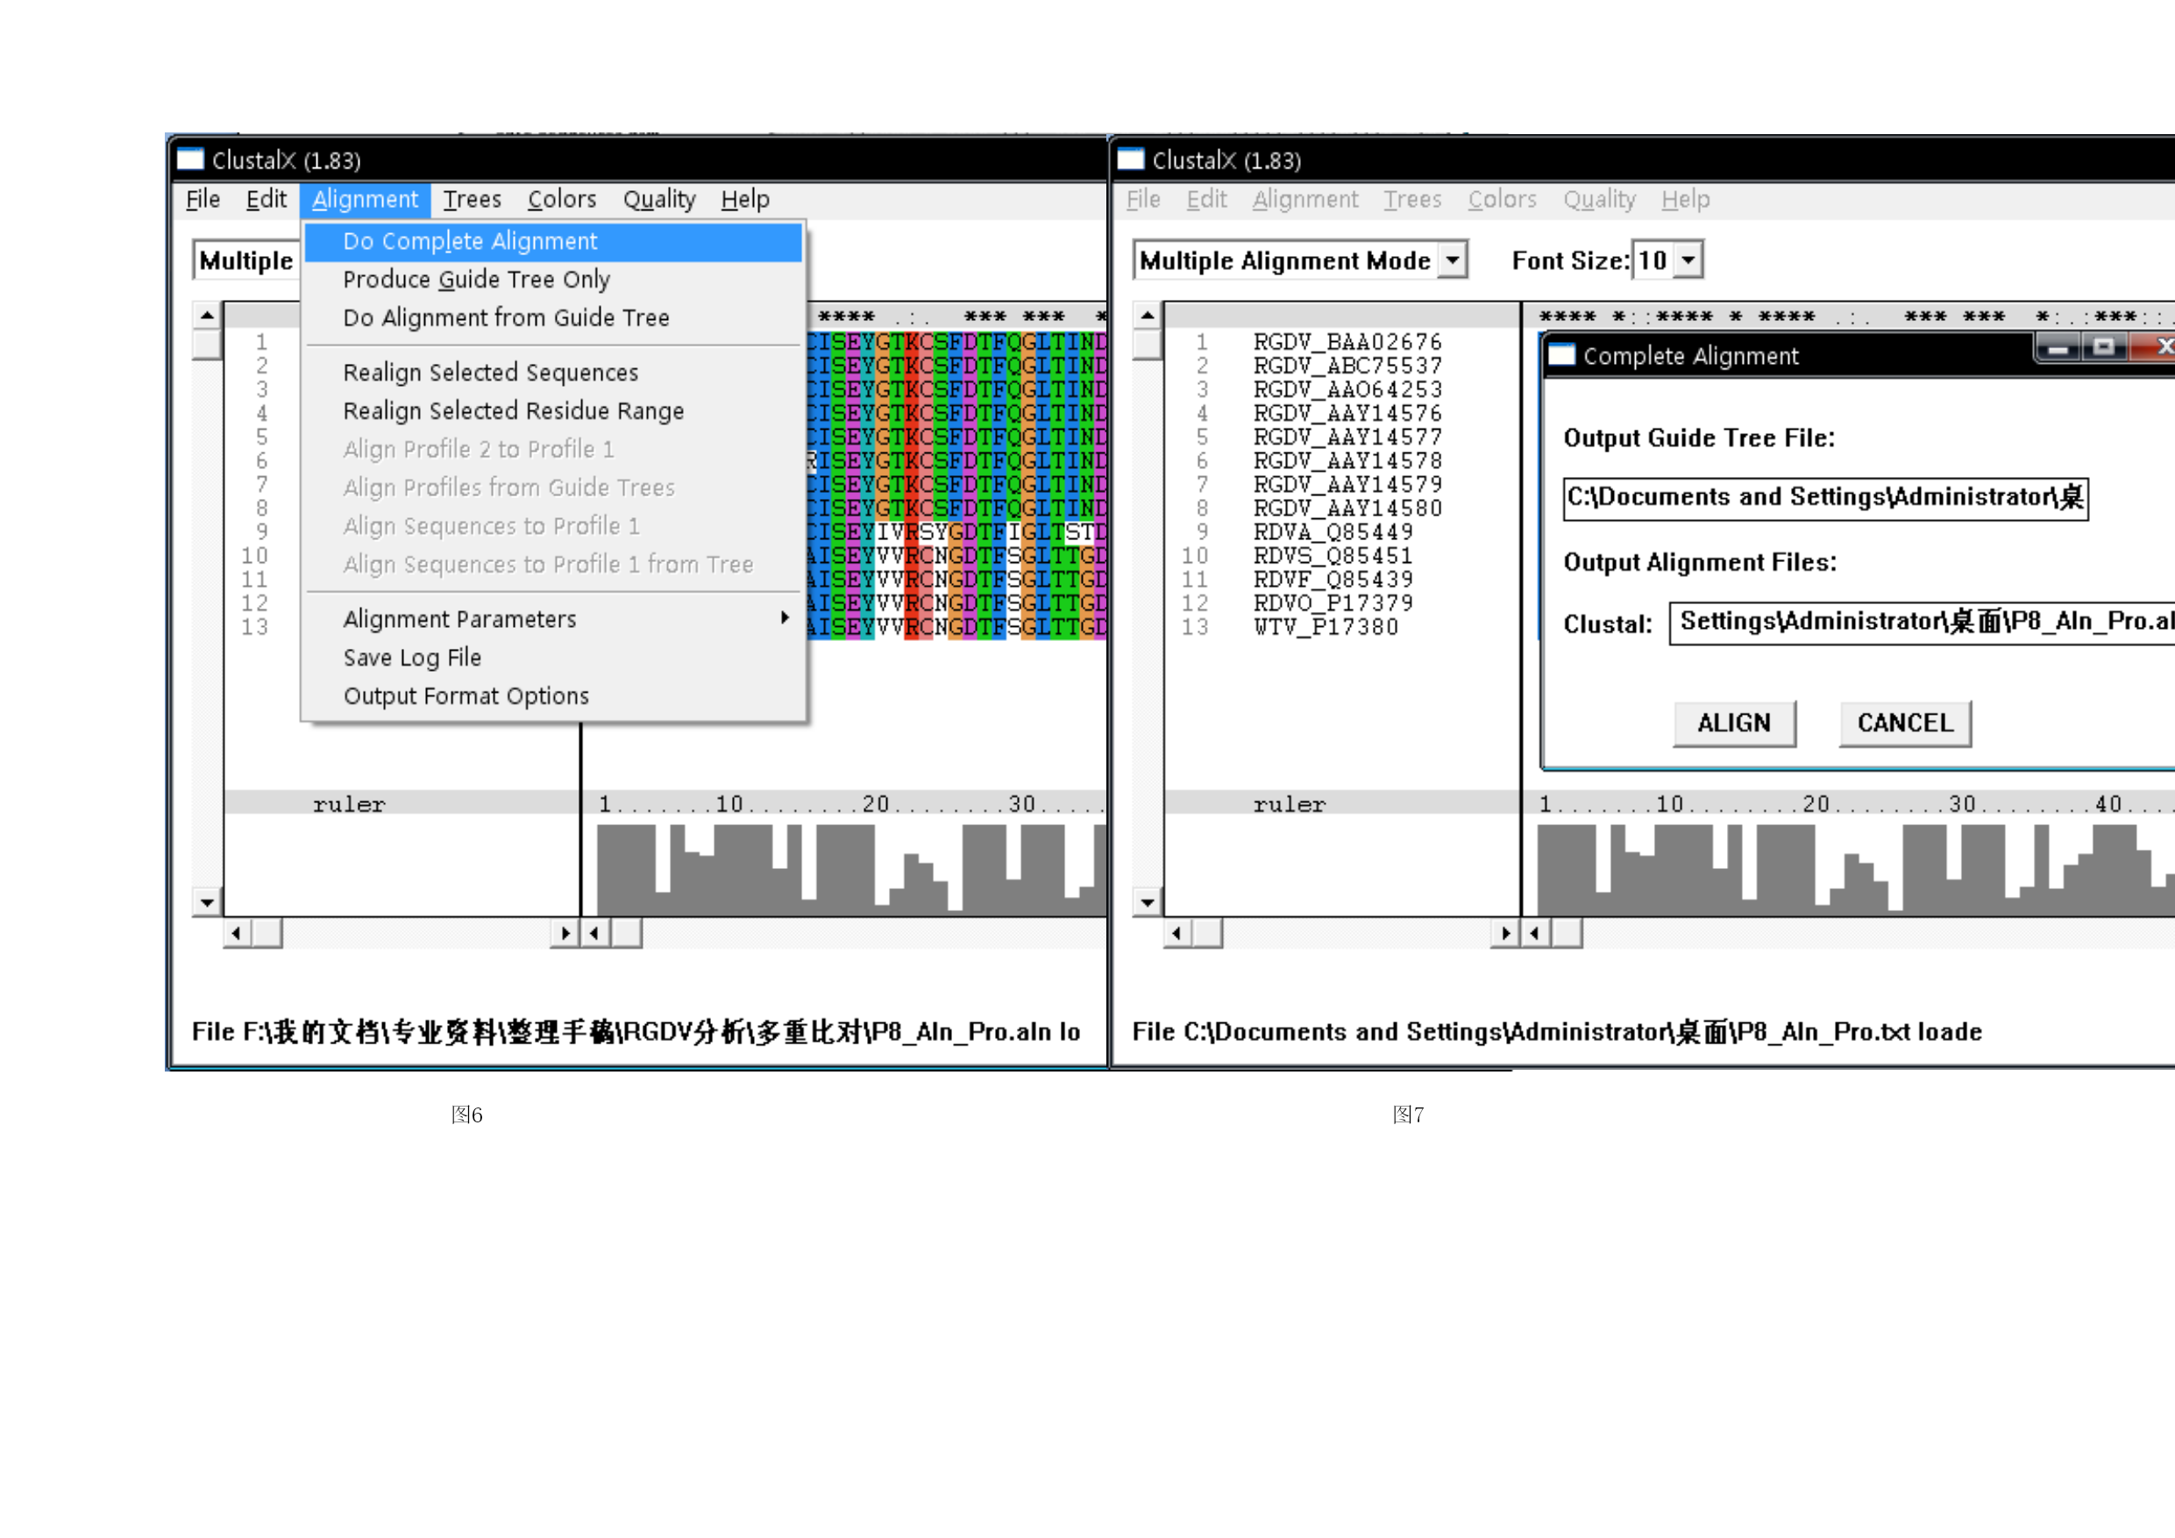Open the Trees menu in left window

pyautogui.click(x=472, y=199)
